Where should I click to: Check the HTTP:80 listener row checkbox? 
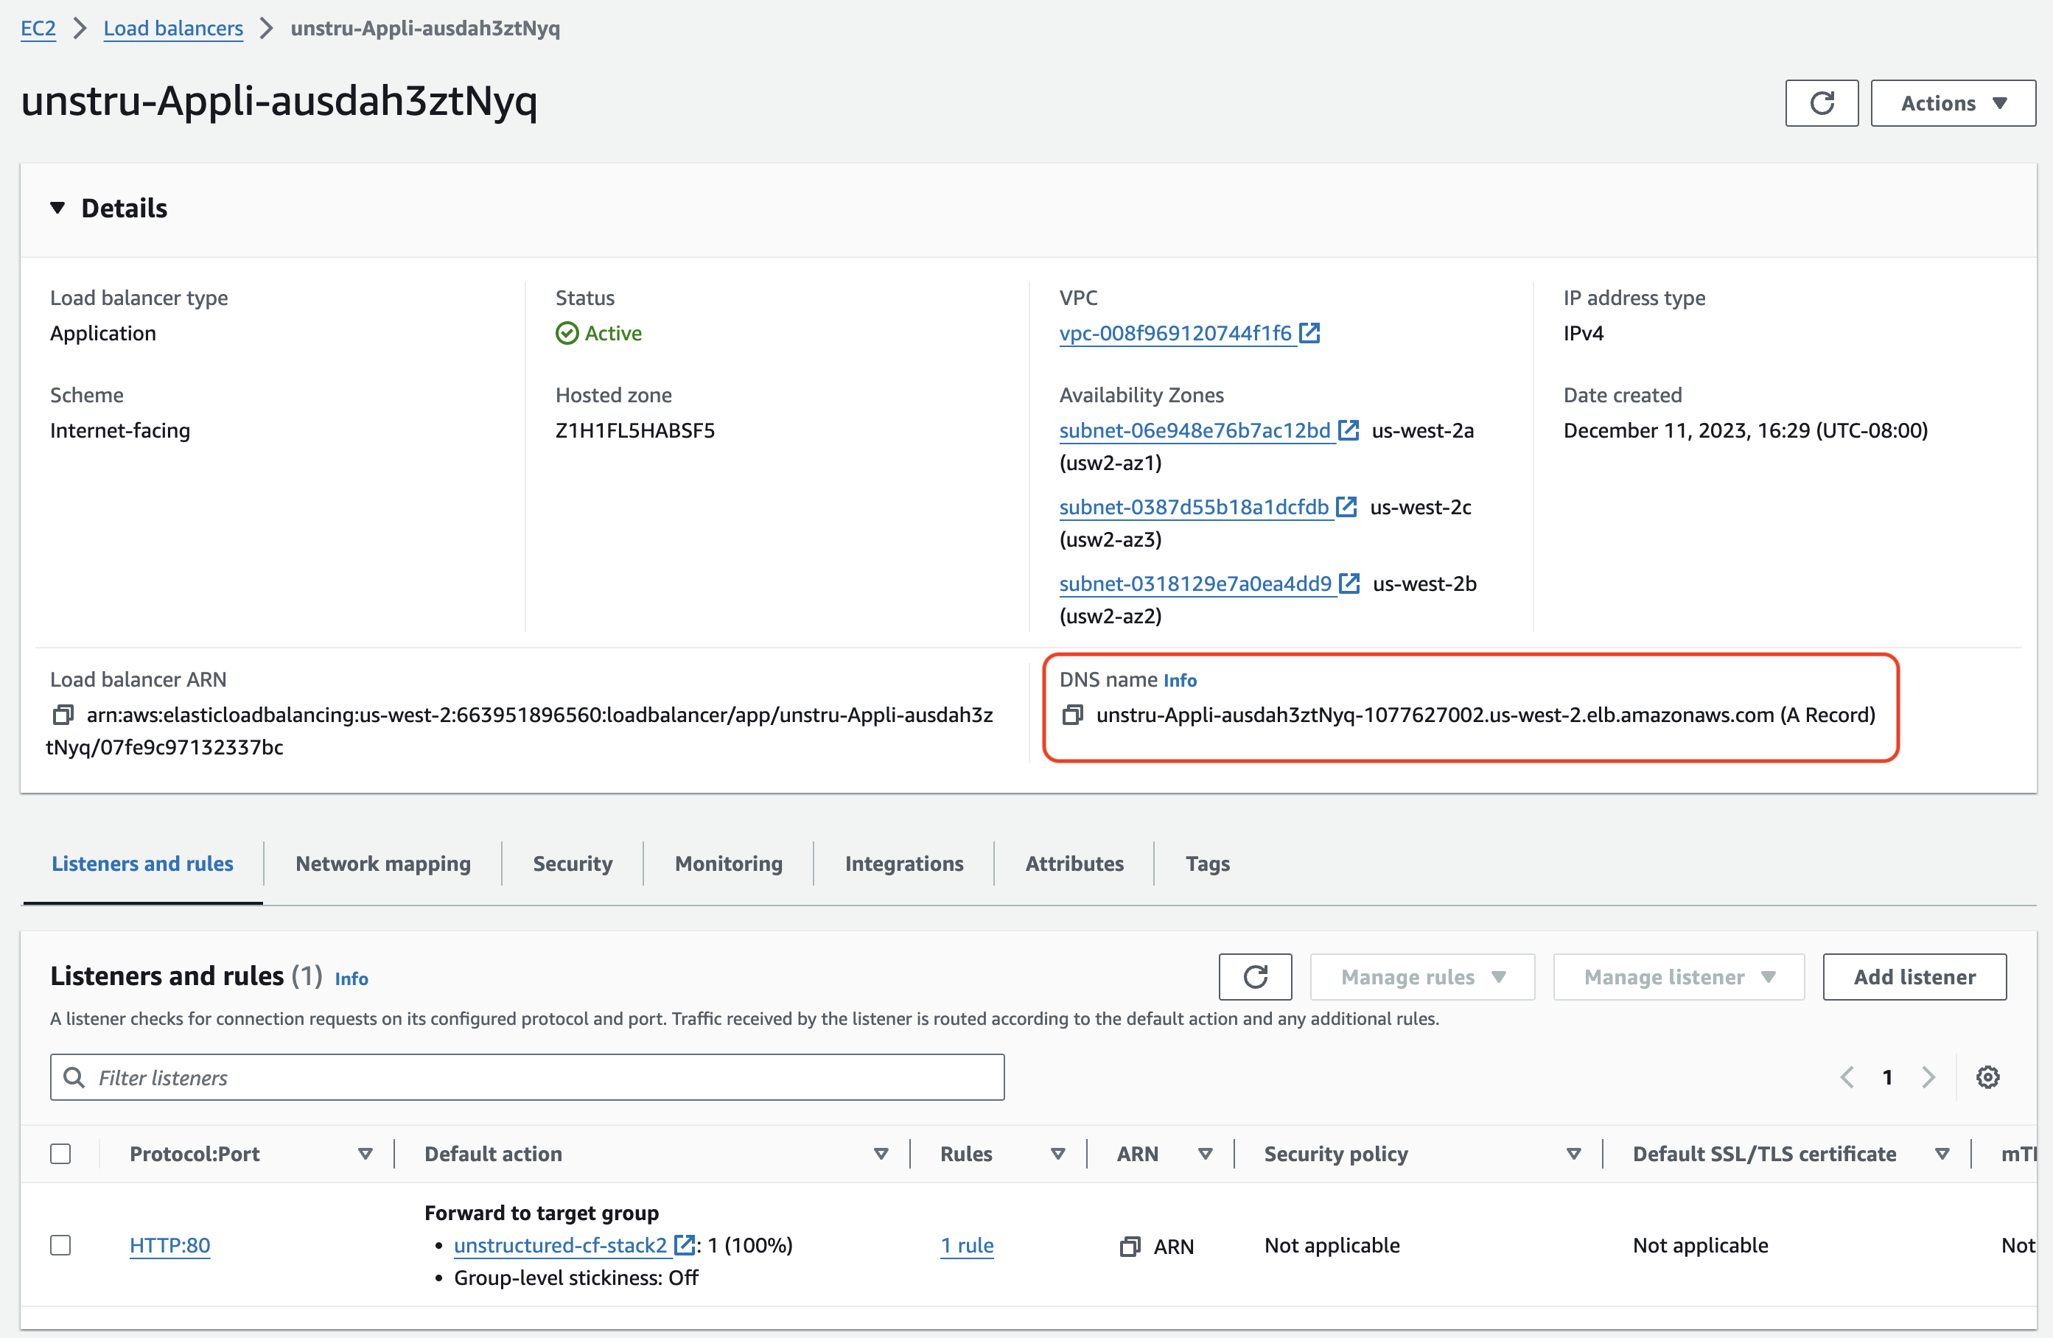60,1246
